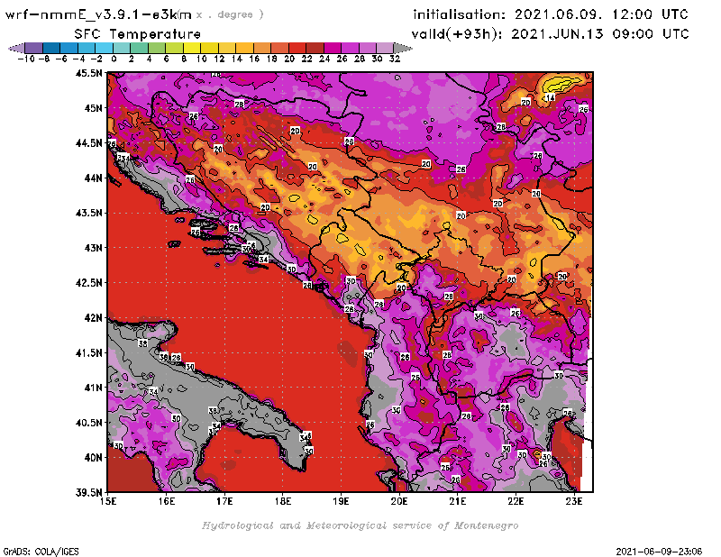This screenshot has height=557, width=721.
Task: Click the '21E' longitude axis label
Action: [x=458, y=501]
